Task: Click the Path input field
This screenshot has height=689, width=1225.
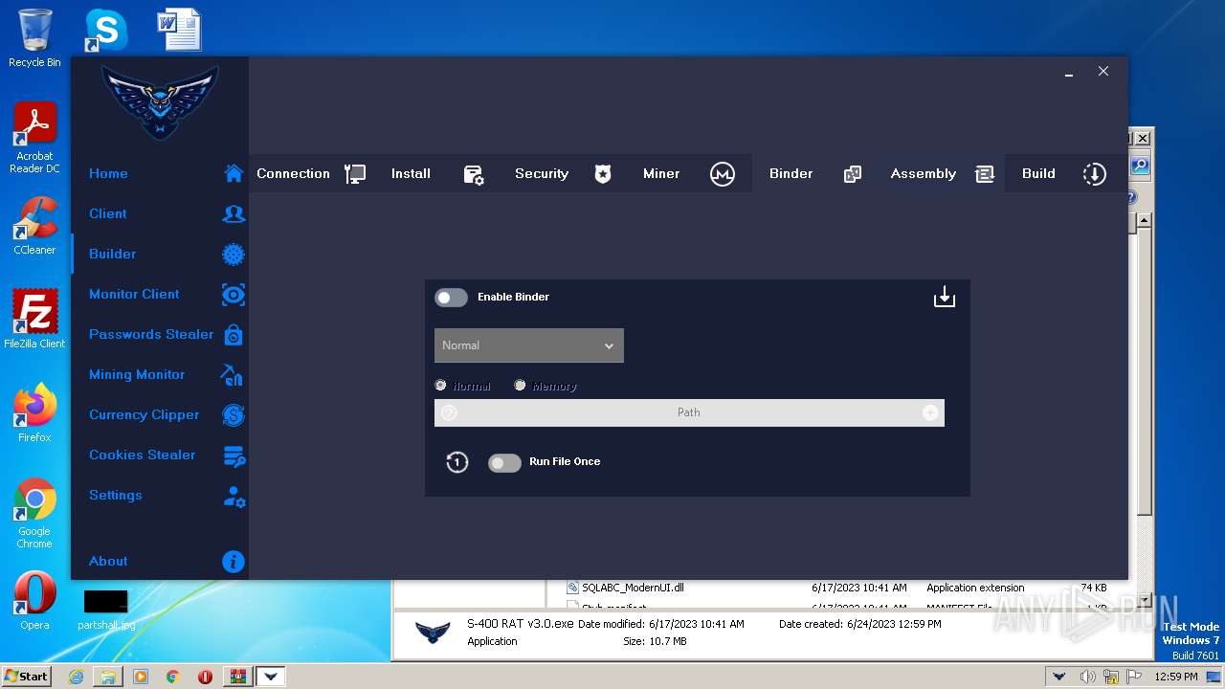Action: click(689, 412)
